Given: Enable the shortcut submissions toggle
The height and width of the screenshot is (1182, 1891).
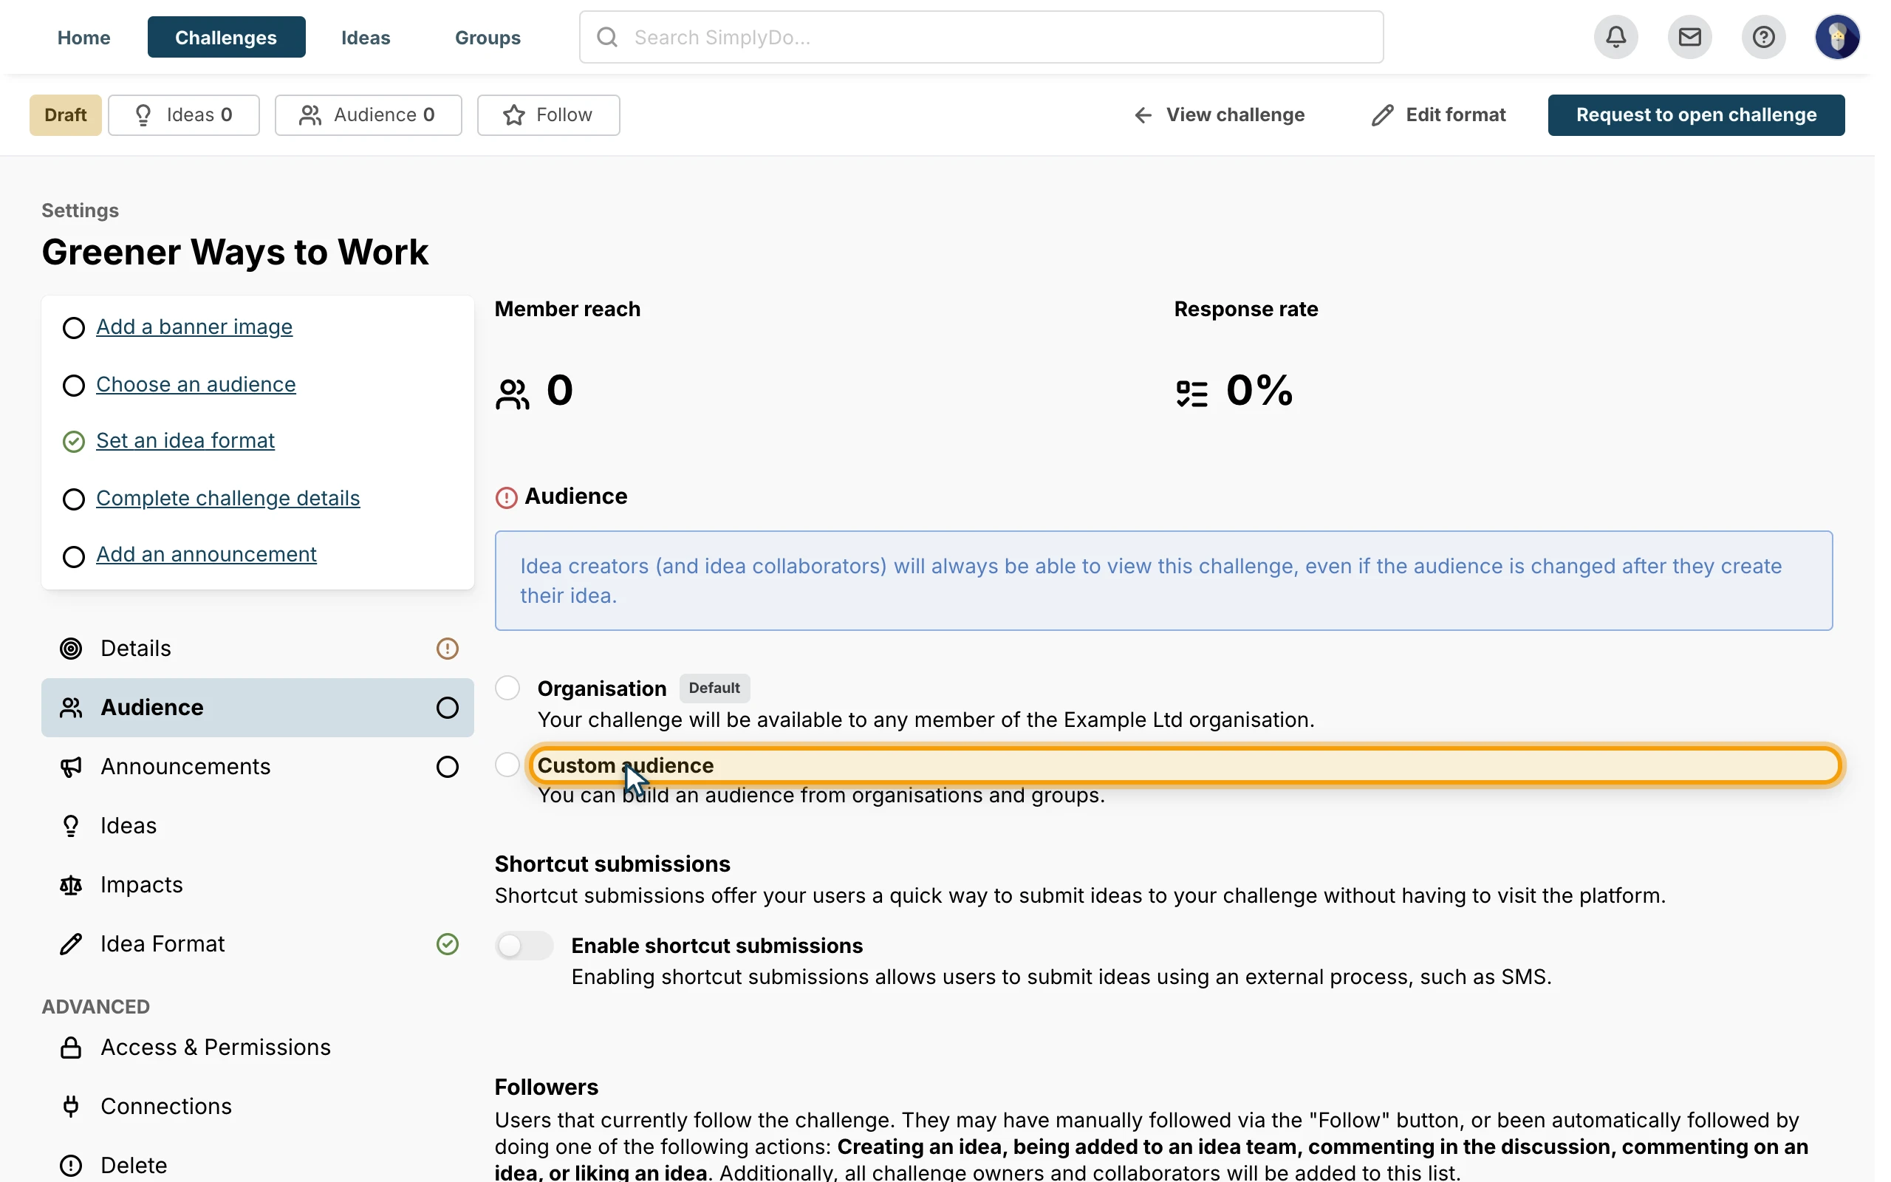Looking at the screenshot, I should click(x=524, y=946).
